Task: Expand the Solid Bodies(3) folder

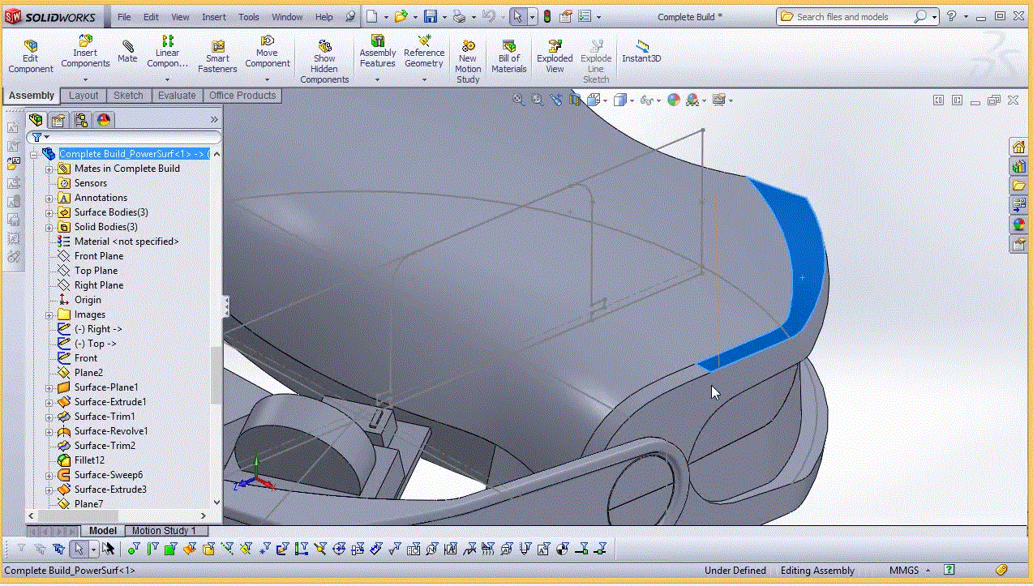Action: point(49,227)
